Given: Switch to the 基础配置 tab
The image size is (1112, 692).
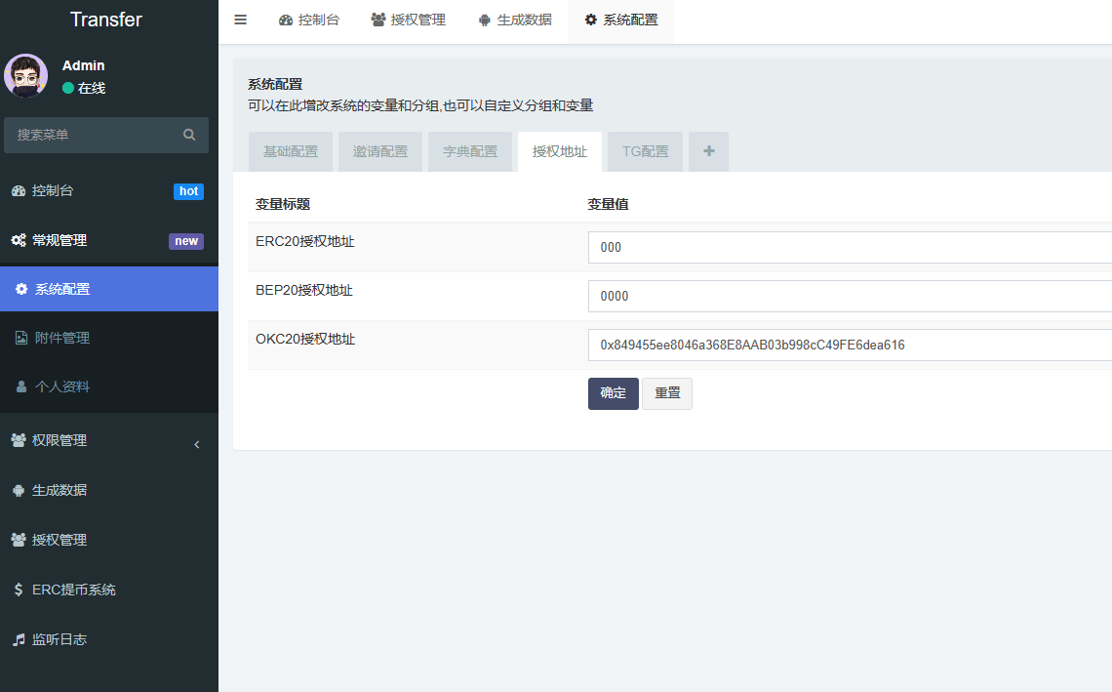Looking at the screenshot, I should 291,151.
